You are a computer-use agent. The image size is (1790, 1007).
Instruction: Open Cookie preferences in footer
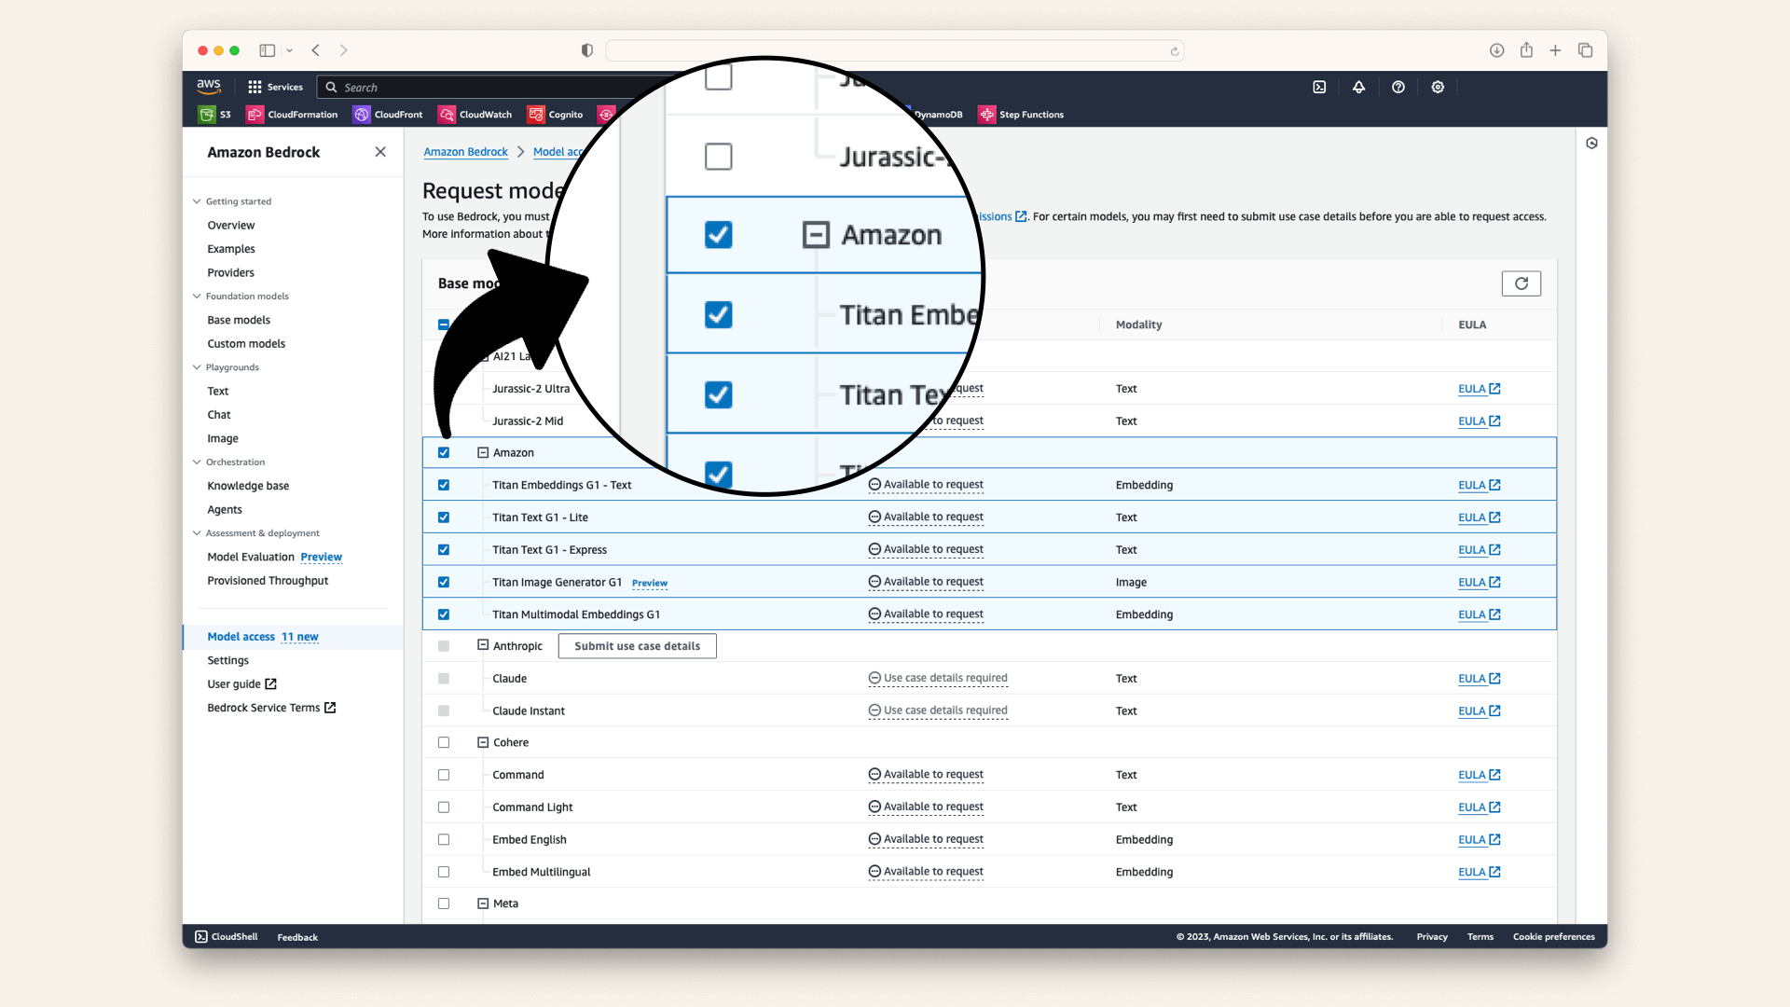[1554, 936]
